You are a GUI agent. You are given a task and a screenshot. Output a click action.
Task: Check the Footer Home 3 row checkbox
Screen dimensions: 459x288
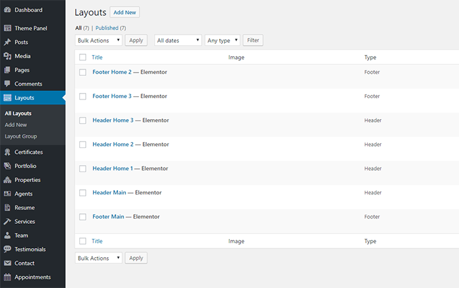tap(83, 96)
